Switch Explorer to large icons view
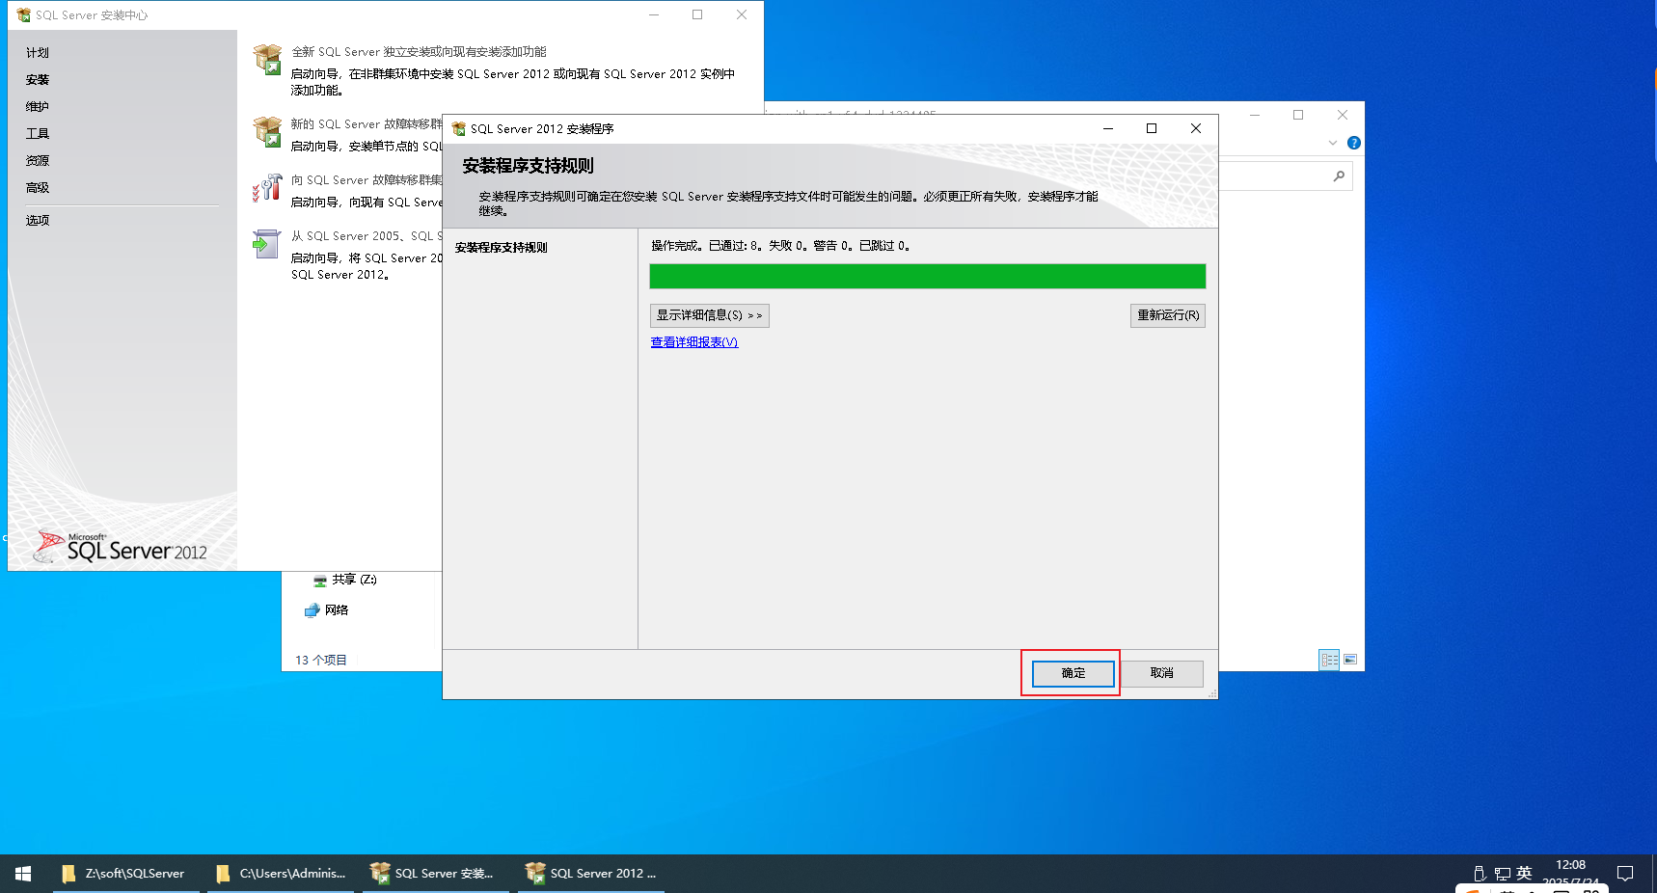The height and width of the screenshot is (893, 1657). (1350, 660)
